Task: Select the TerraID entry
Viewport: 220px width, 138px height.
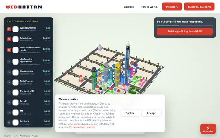Action: pyautogui.click(x=29, y=102)
